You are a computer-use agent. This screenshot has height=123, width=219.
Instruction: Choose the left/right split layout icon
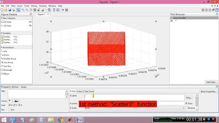tap(206, 10)
